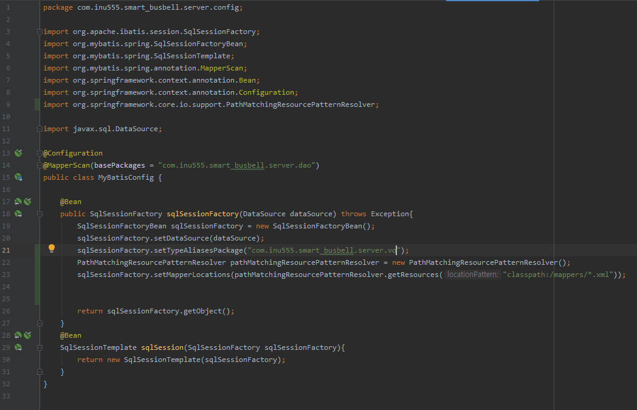Collapse the sqlSession method body
Viewport: 637px width, 410px height.
(40, 347)
